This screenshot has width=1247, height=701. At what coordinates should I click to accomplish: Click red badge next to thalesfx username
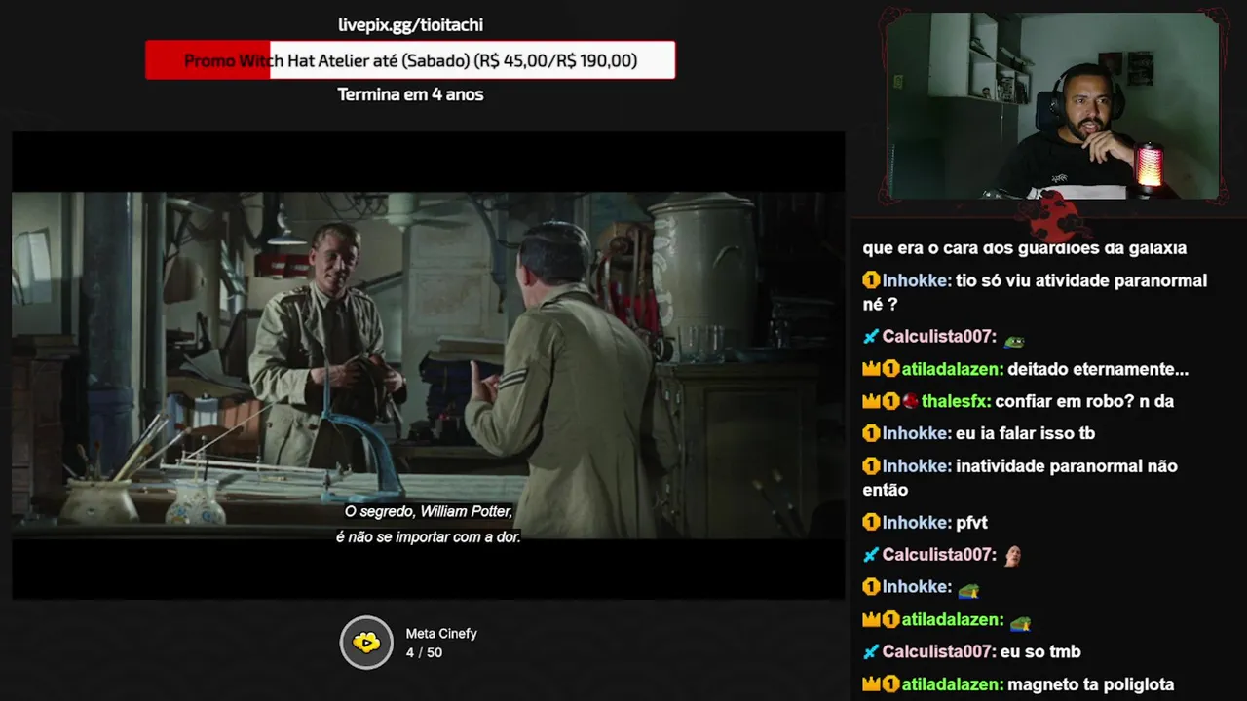[909, 401]
